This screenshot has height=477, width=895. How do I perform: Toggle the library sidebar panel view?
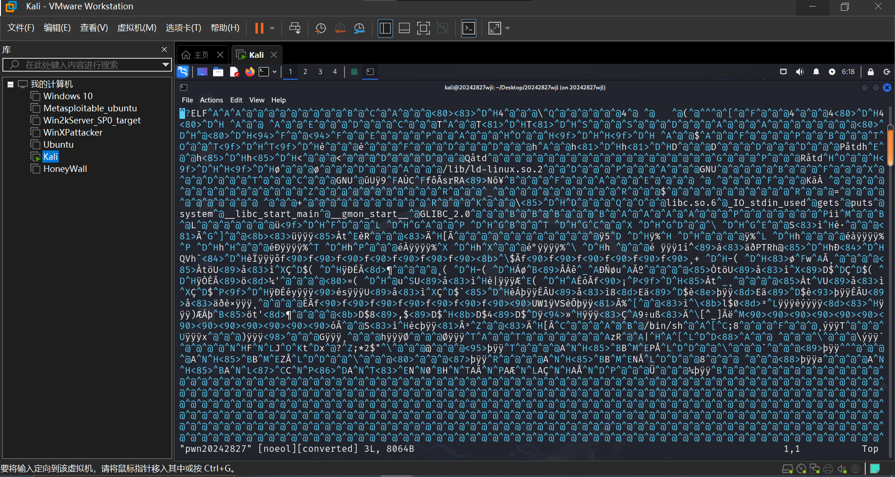[x=385, y=28]
